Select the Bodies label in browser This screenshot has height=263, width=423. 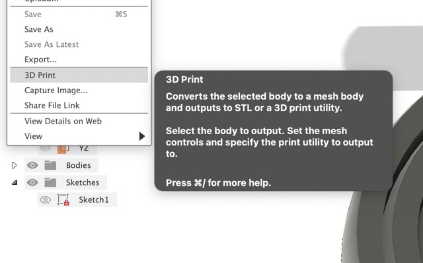click(x=79, y=165)
